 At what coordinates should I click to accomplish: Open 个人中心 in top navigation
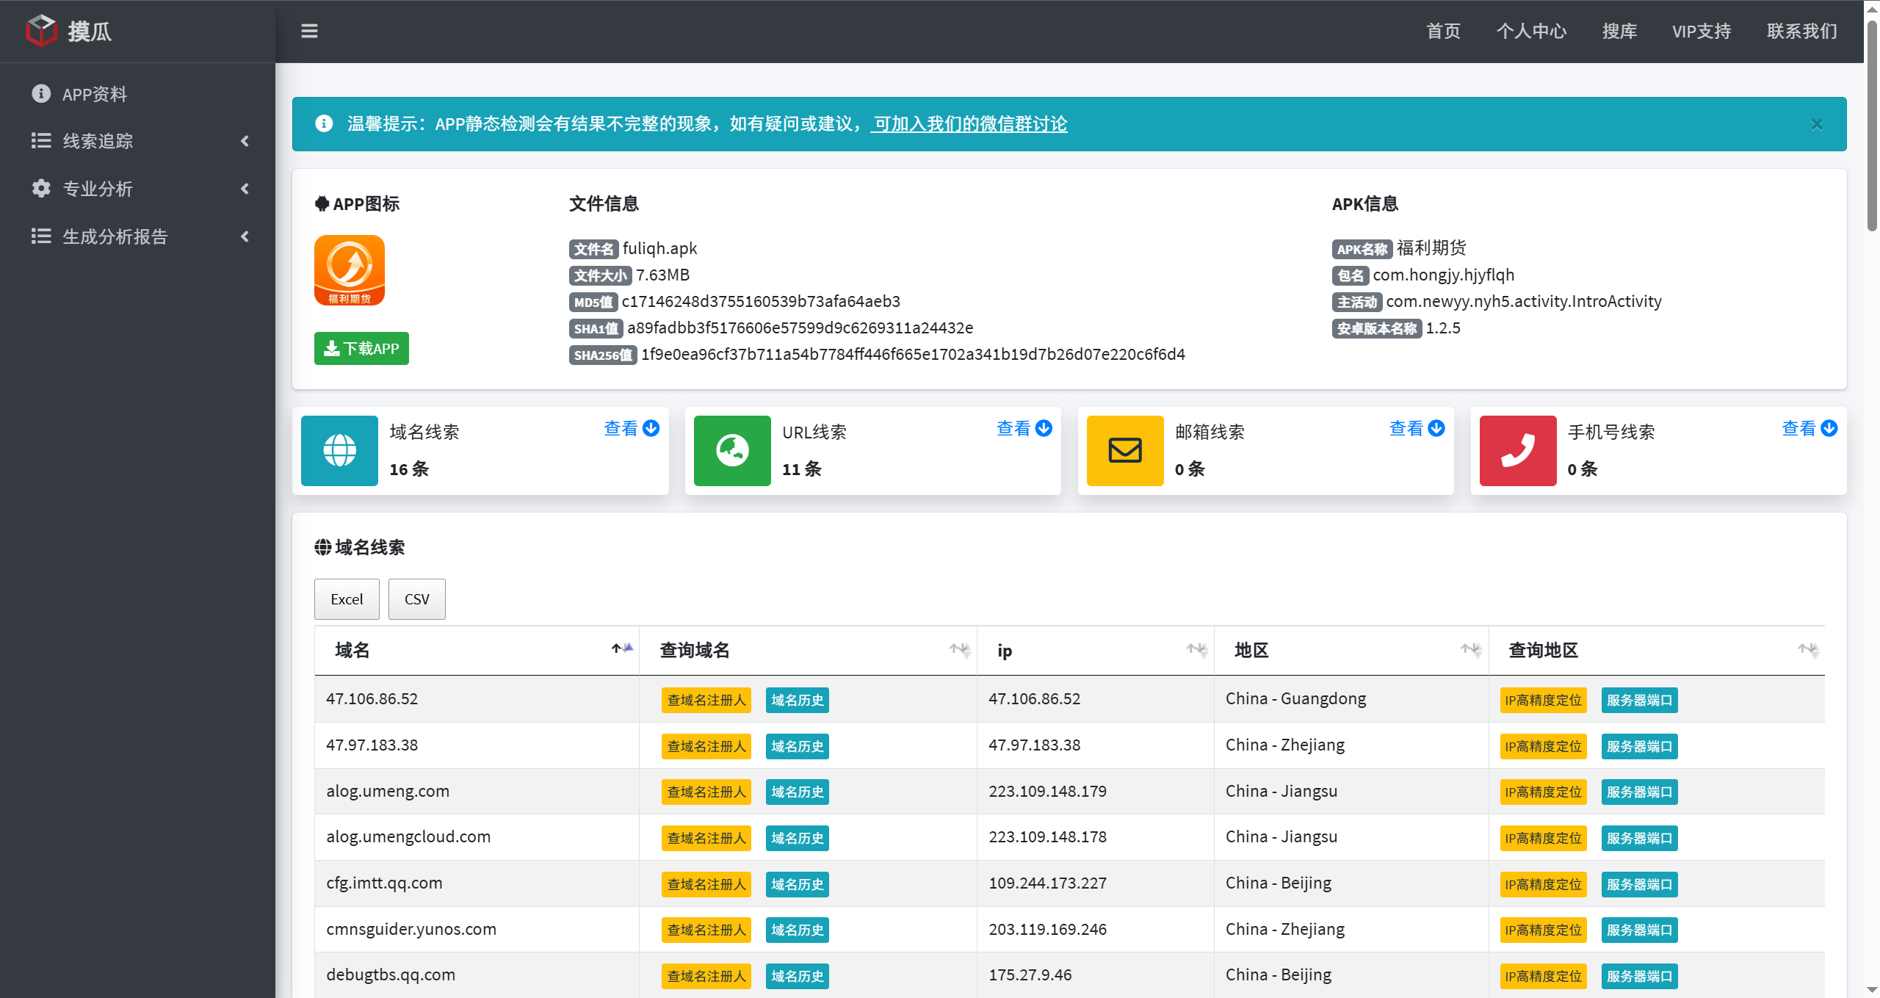(x=1532, y=31)
